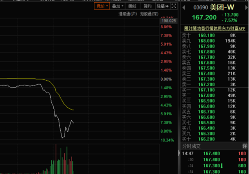249x174 pixels.
Task: Select 买四 bid row 166.800
Action: pyautogui.click(x=214, y=106)
